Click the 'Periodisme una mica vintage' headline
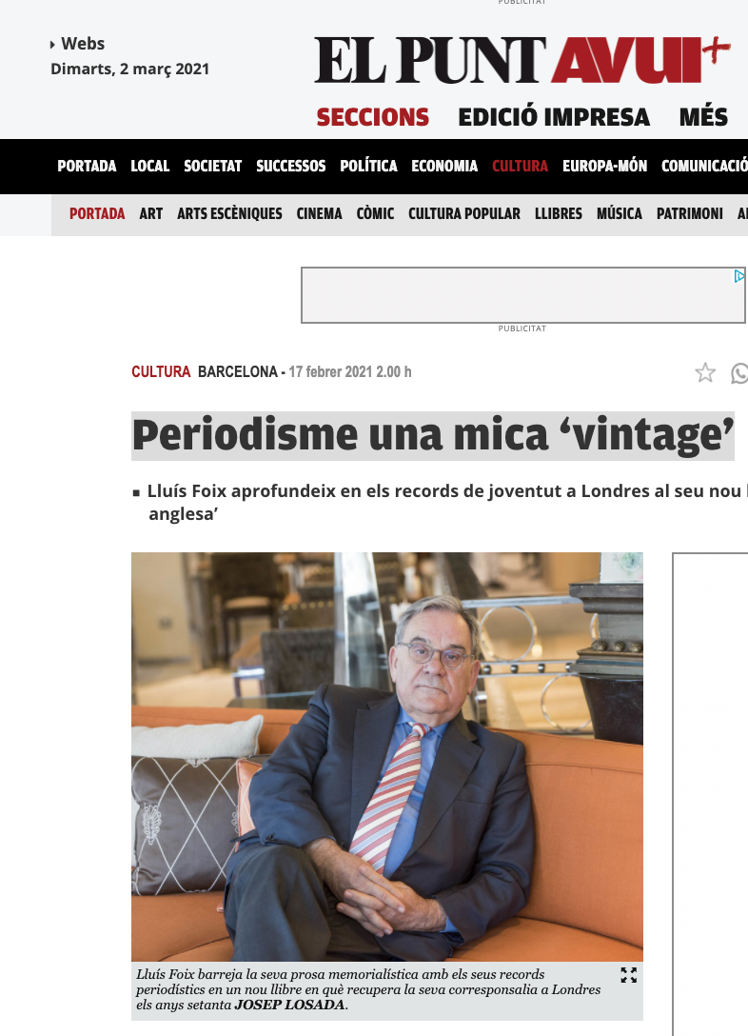This screenshot has height=1036, width=748. point(433,435)
